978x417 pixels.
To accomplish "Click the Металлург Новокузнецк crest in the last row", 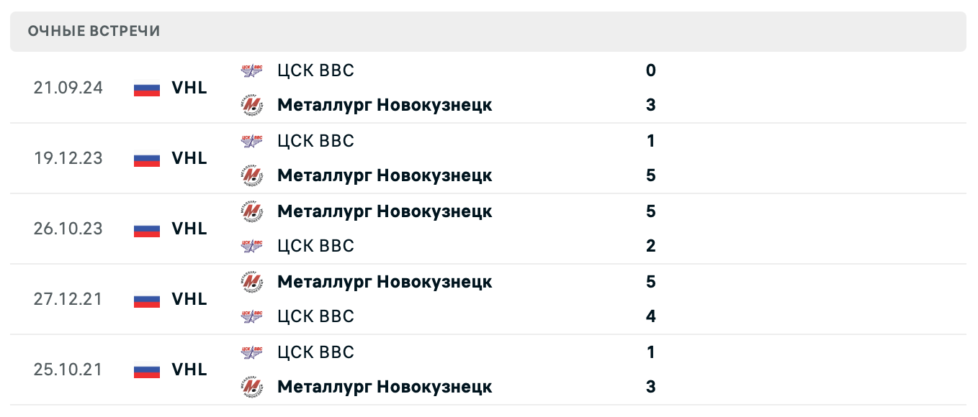I will 251,387.
